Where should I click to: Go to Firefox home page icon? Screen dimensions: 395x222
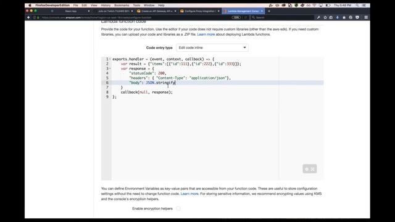[x=344, y=17]
